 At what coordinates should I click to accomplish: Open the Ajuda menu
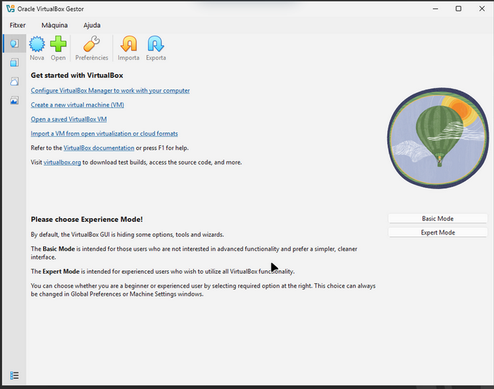coord(92,25)
